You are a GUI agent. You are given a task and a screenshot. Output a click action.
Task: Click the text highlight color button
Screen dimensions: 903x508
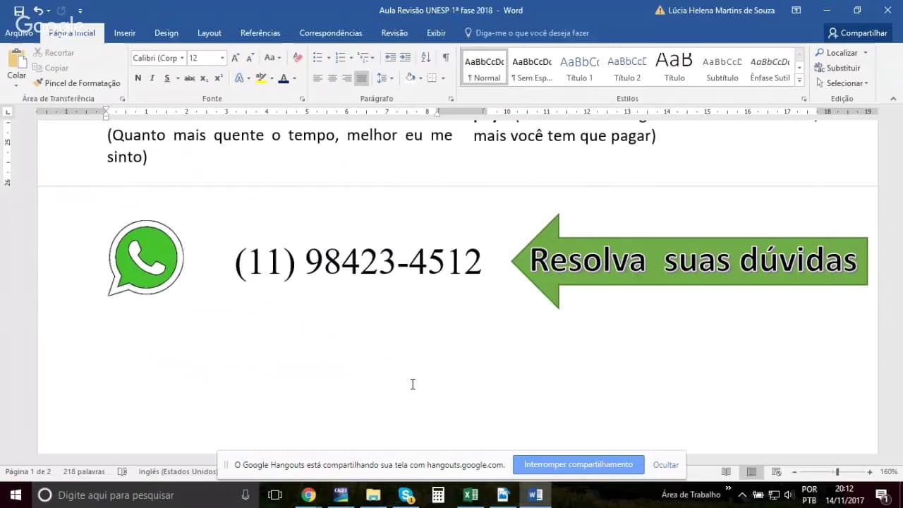(x=261, y=78)
